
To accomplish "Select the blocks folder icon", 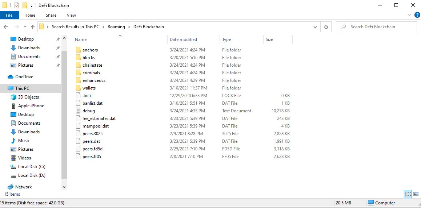I will [78, 57].
